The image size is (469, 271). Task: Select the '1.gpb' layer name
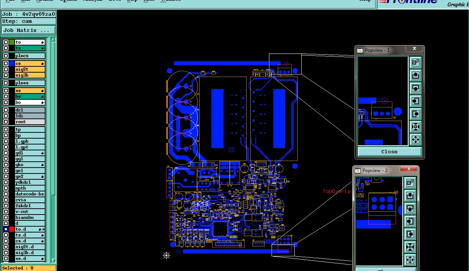pyautogui.click(x=30, y=141)
